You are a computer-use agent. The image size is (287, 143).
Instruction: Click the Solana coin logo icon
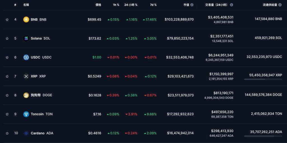[26, 38]
